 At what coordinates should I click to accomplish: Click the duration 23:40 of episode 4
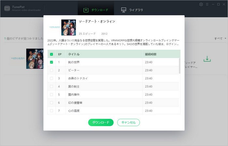pyautogui.click(x=149, y=87)
